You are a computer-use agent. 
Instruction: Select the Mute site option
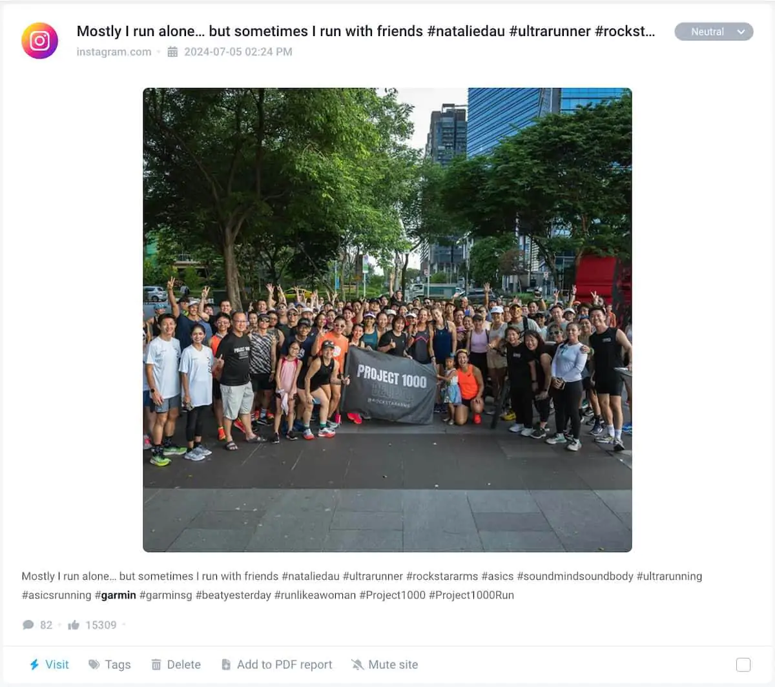point(384,664)
